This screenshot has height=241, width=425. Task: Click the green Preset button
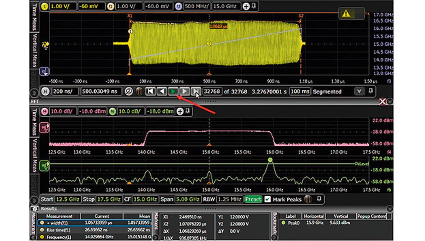pyautogui.click(x=253, y=199)
